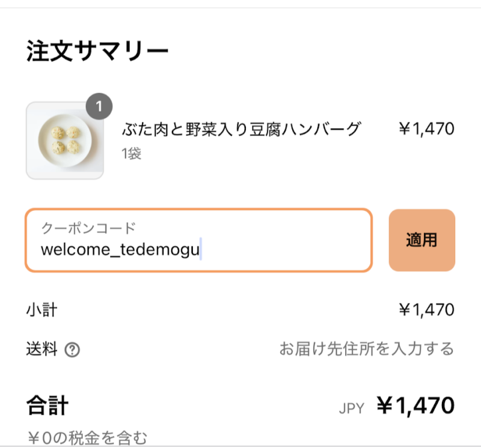Viewport: 481px width, 447px height.
Task: Click the bold total amount ¥1,470
Action: click(415, 406)
